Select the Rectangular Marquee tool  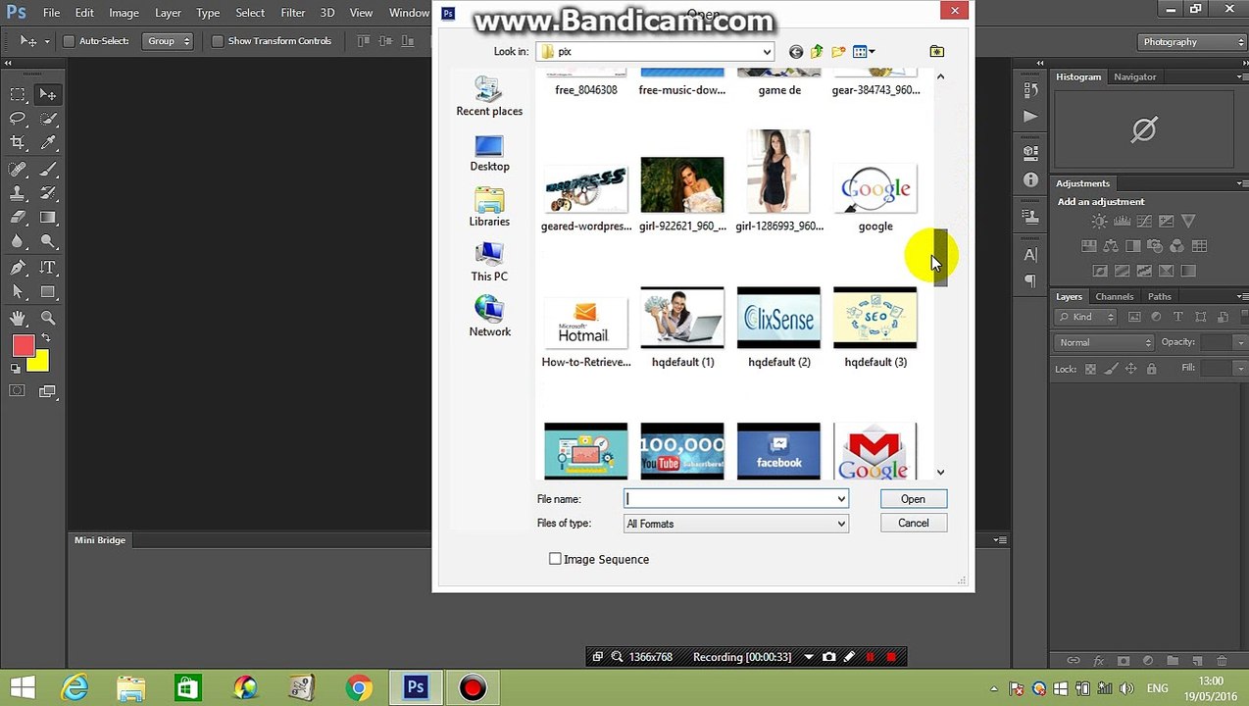(18, 94)
